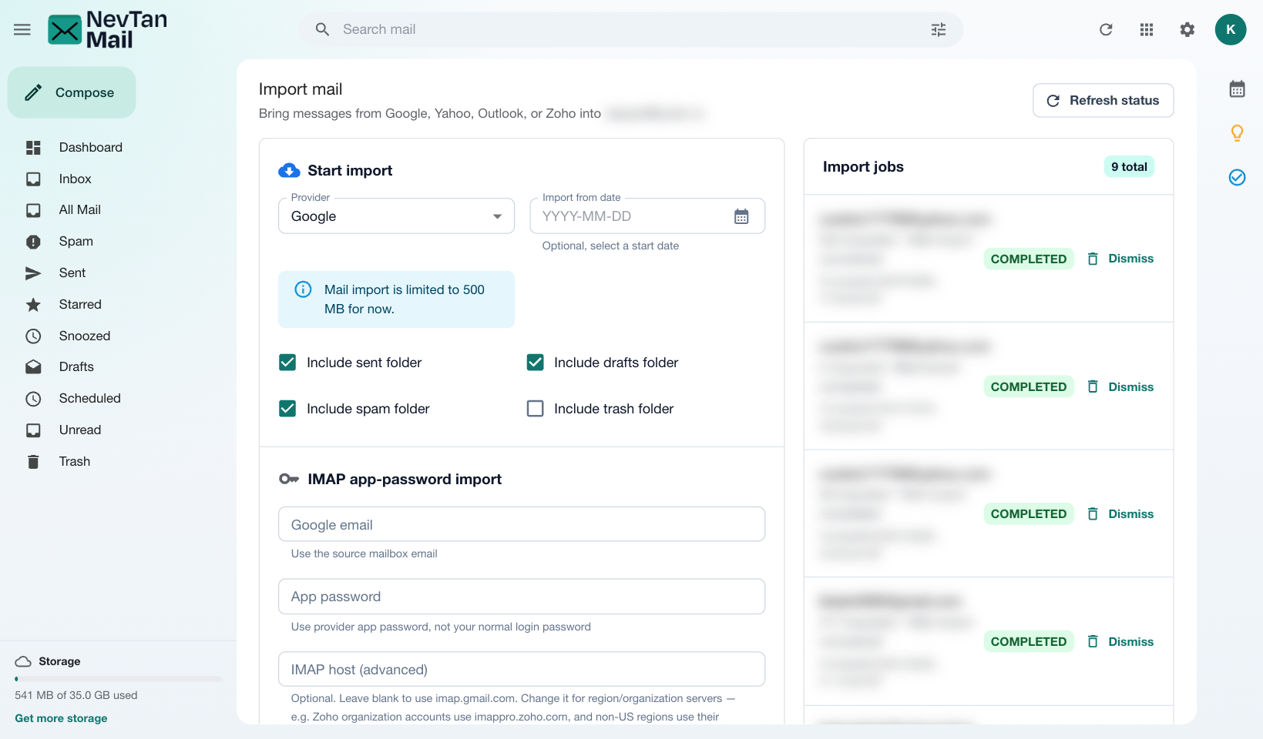
Task: Open the lightbulb notes side icon
Action: 1237,133
